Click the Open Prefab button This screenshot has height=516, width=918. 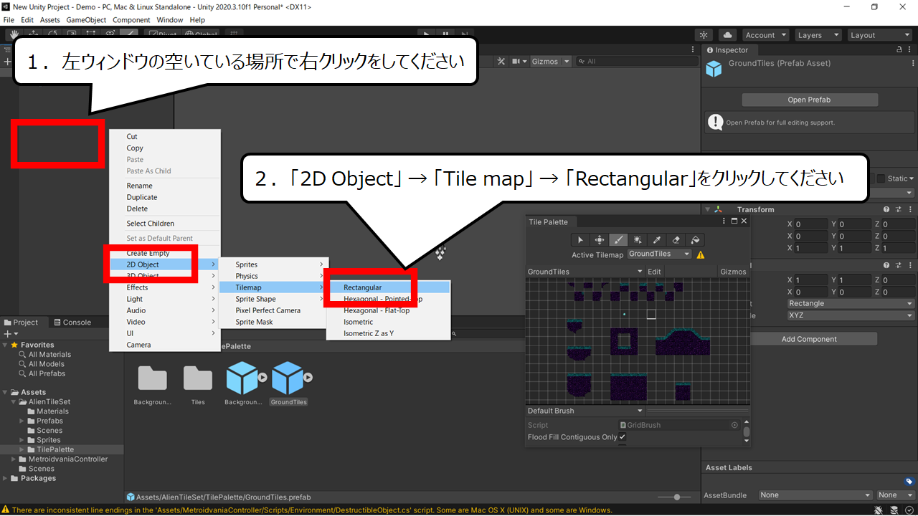pos(809,100)
